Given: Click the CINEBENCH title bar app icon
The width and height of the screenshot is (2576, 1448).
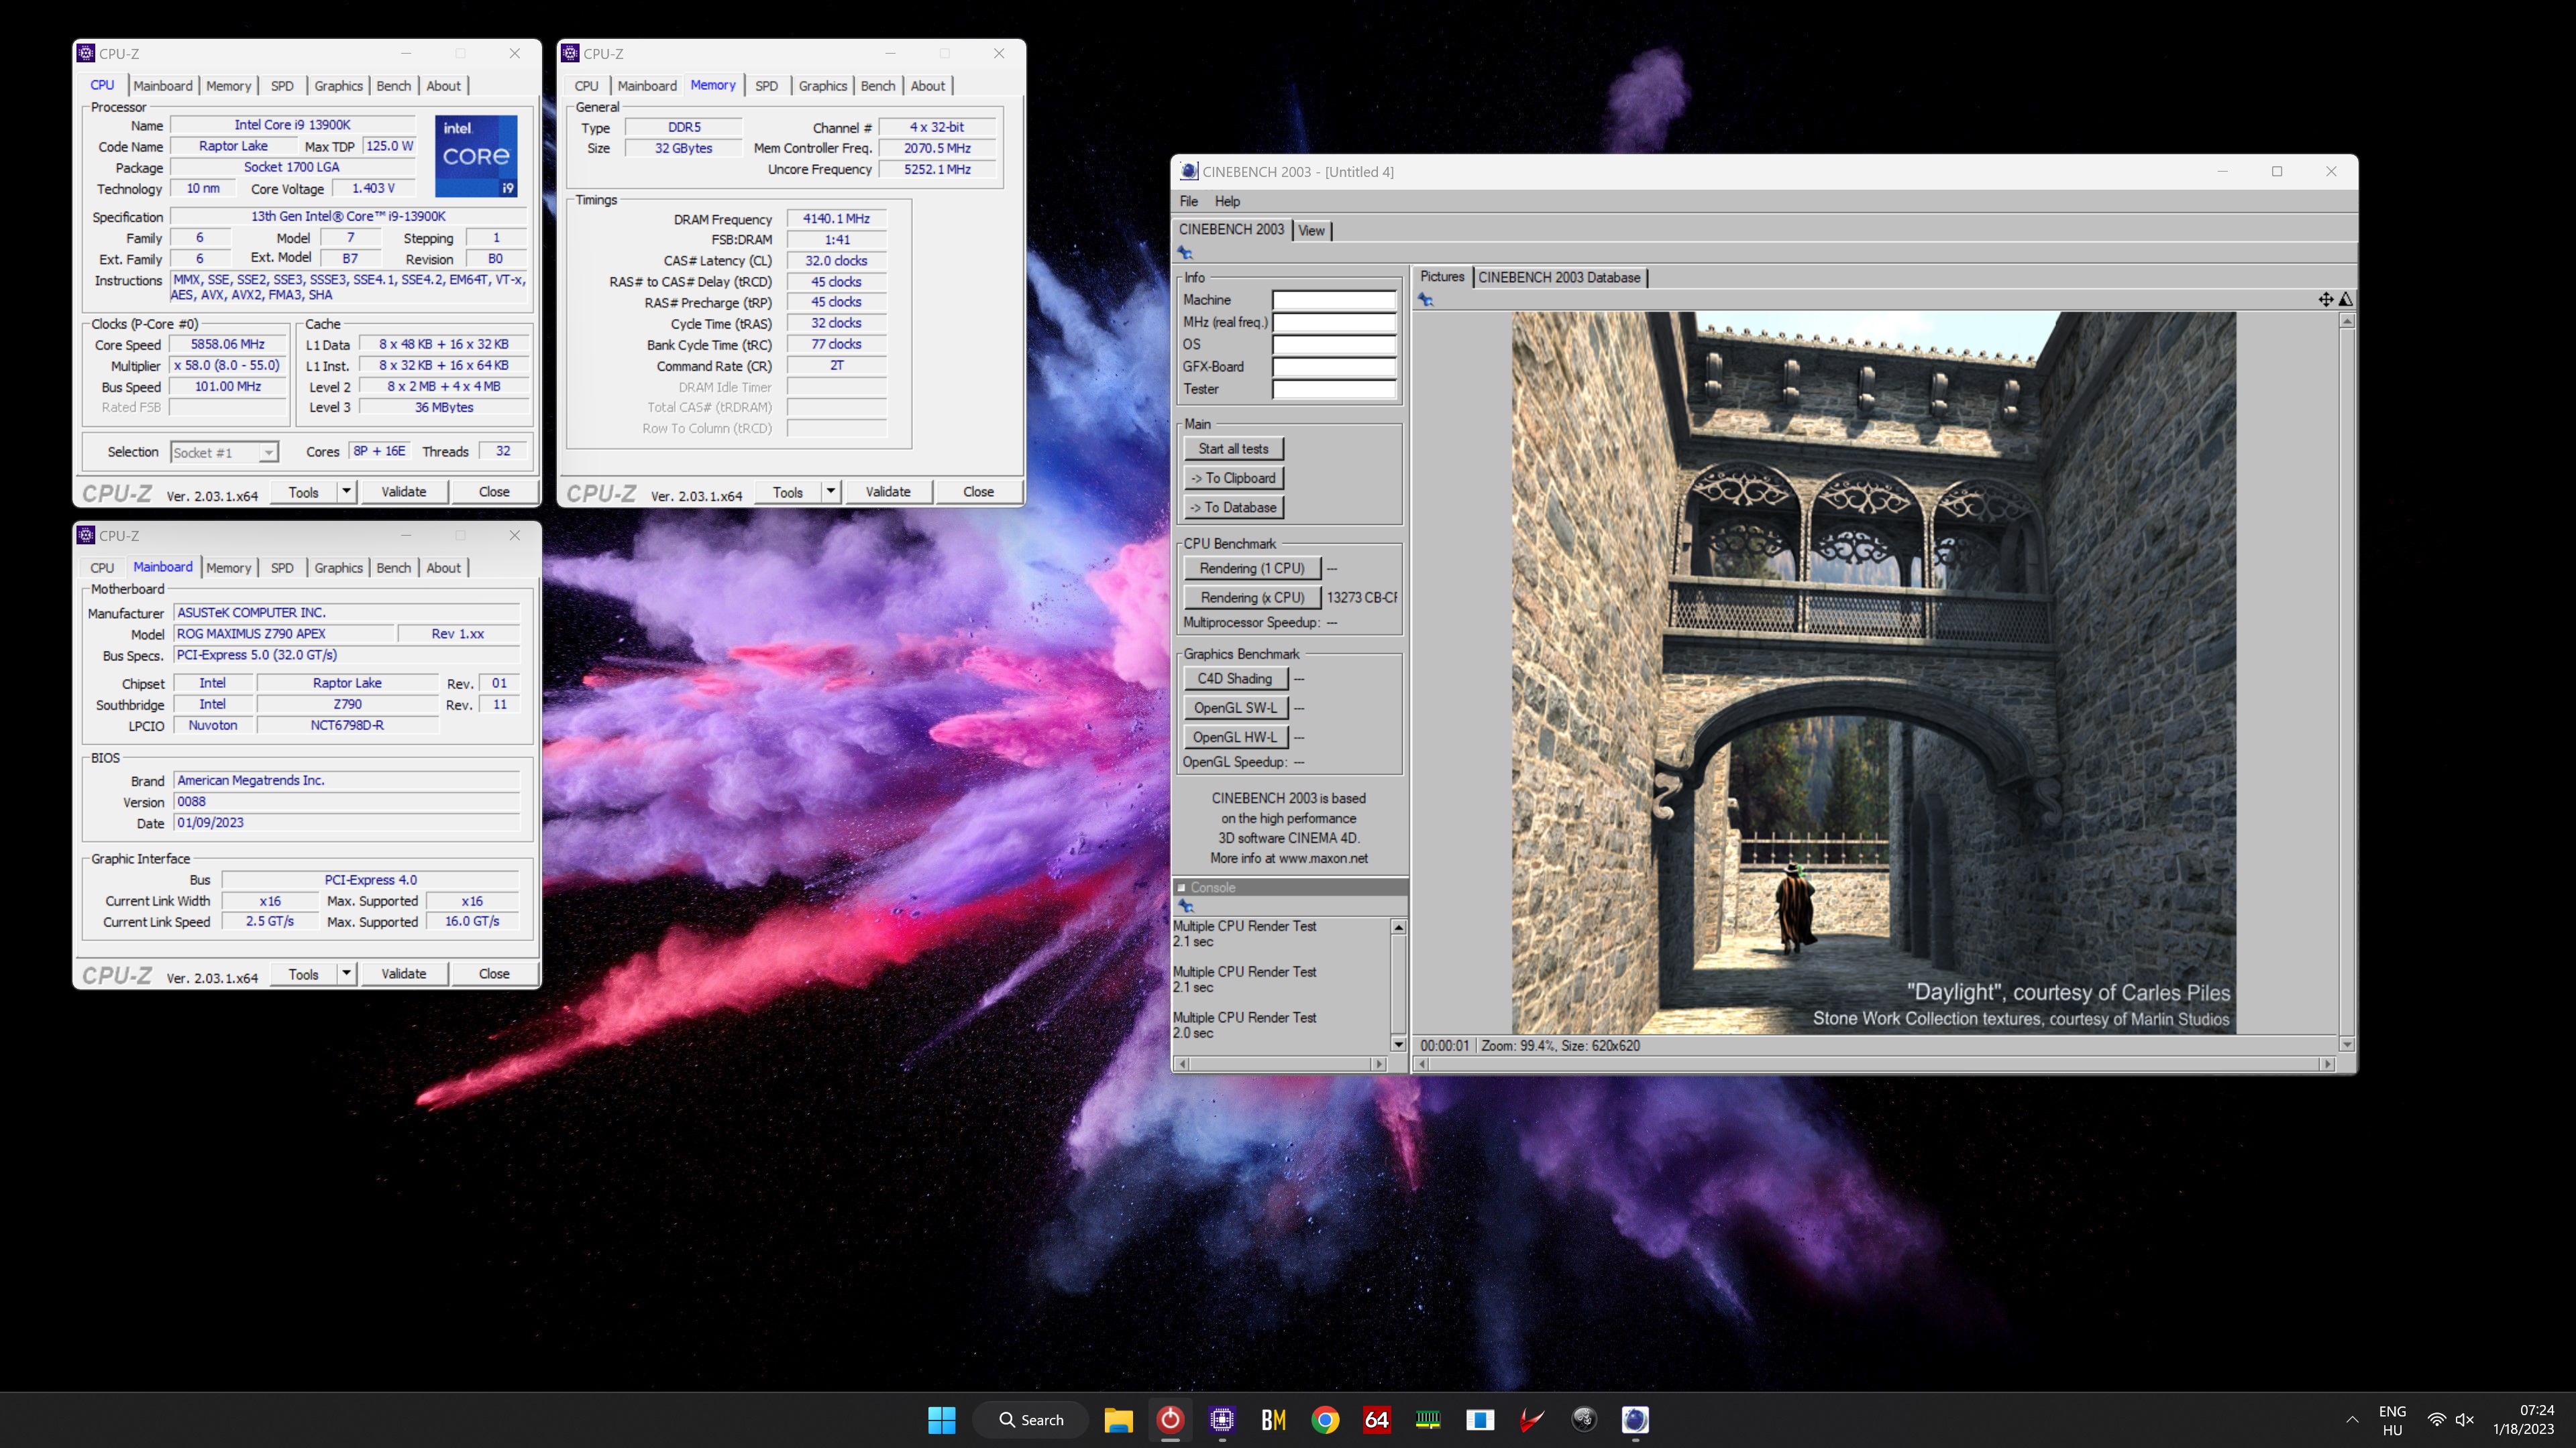Looking at the screenshot, I should (1188, 171).
